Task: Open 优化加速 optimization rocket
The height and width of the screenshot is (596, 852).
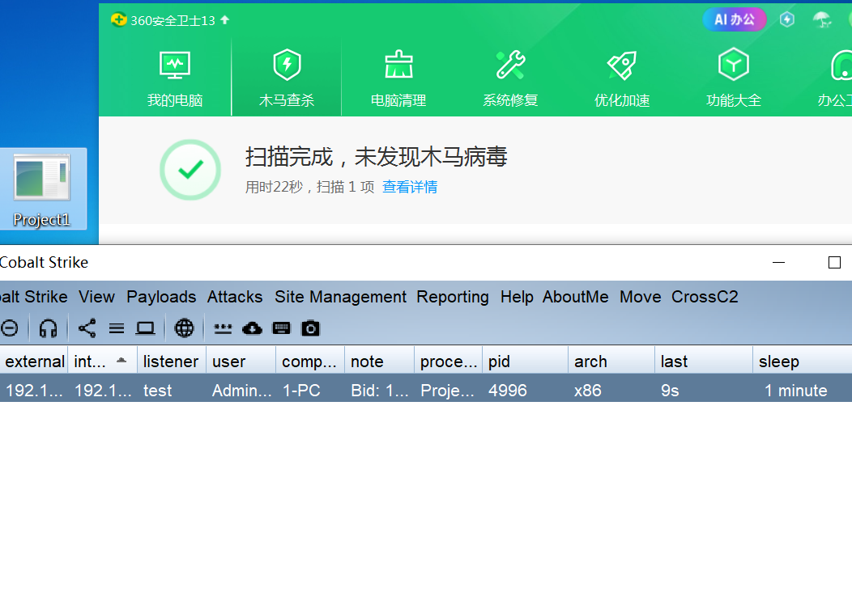Action: pos(622,78)
